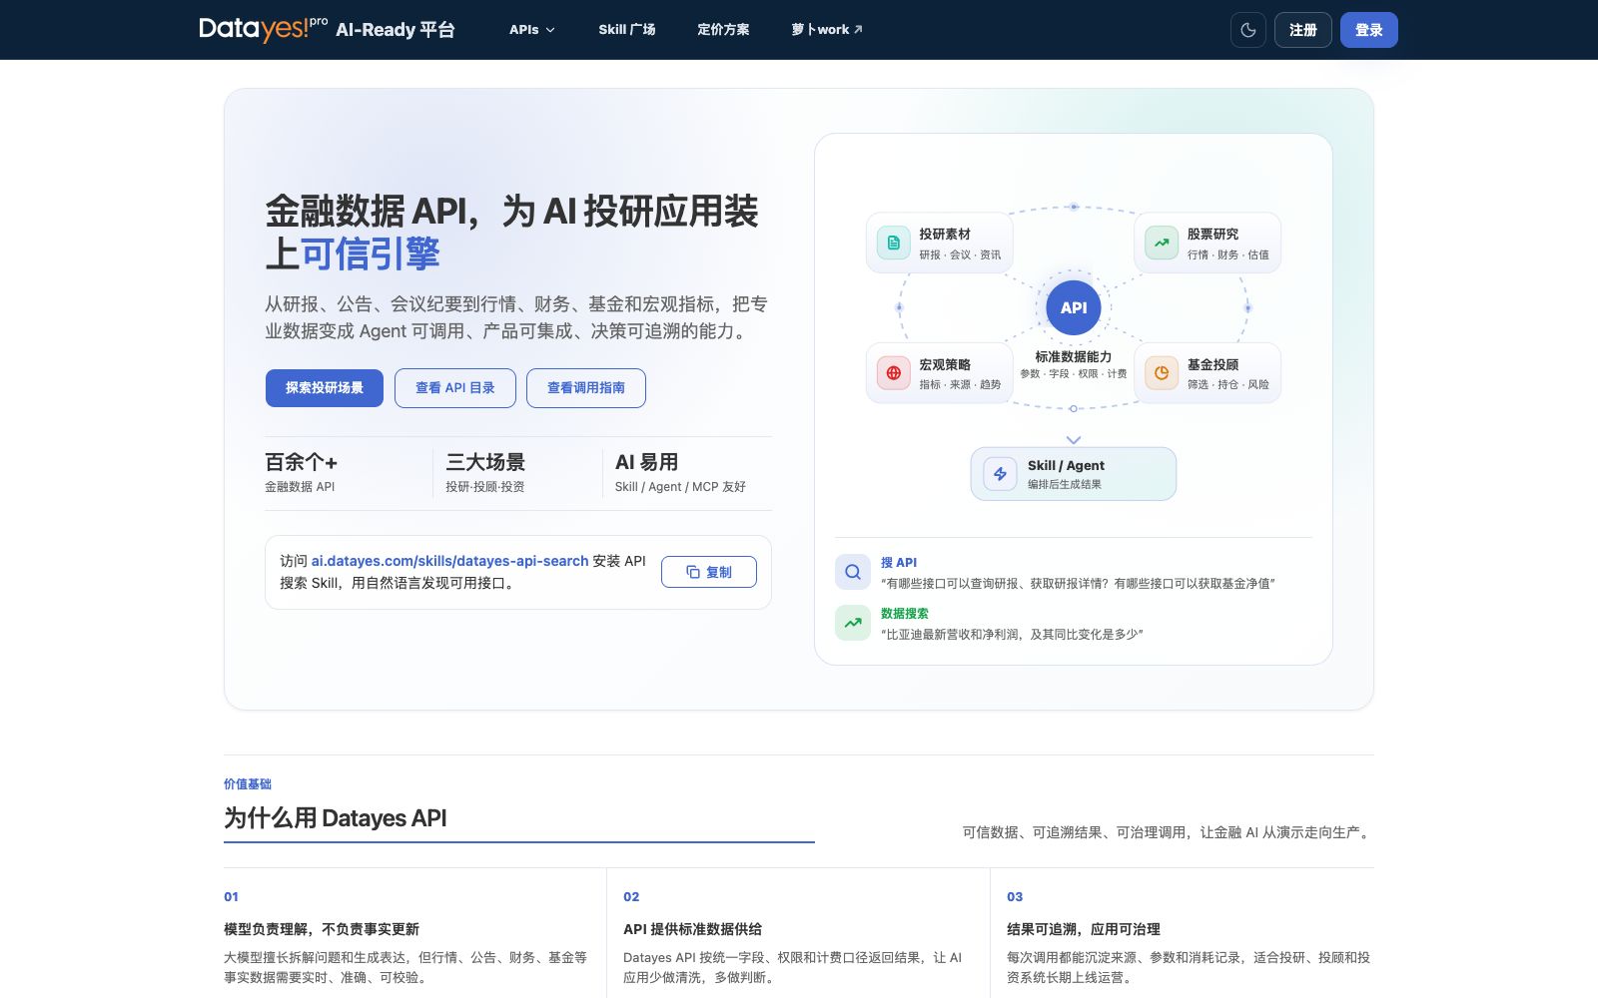The image size is (1598, 998).
Task: Click the 股票研究 card title
Action: click(1212, 234)
